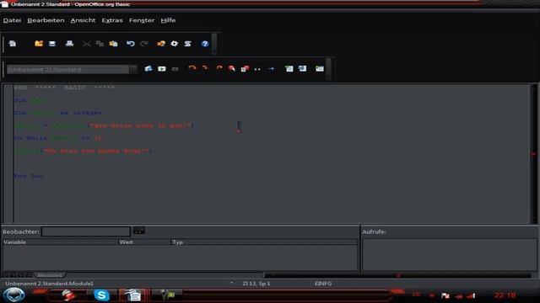Open the Bearbeiten menu
Viewport: 540px width, 303px height.
coord(46,20)
